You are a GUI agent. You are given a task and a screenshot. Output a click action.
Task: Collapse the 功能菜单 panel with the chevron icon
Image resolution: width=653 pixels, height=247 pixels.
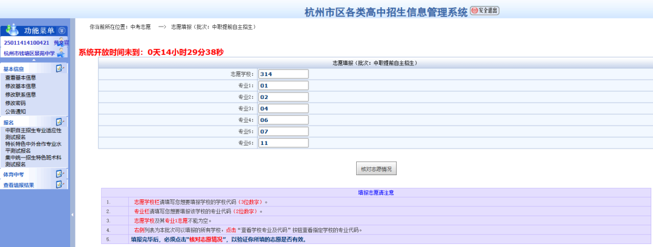click(x=62, y=30)
